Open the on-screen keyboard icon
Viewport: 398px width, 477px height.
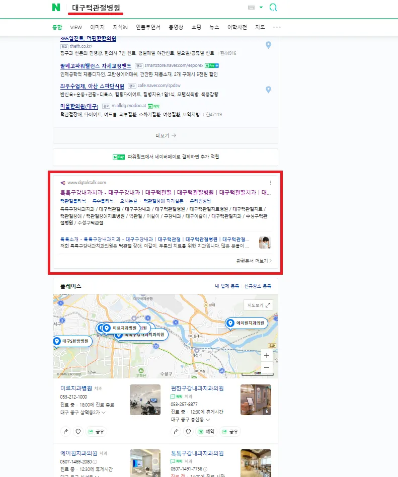click(252, 8)
